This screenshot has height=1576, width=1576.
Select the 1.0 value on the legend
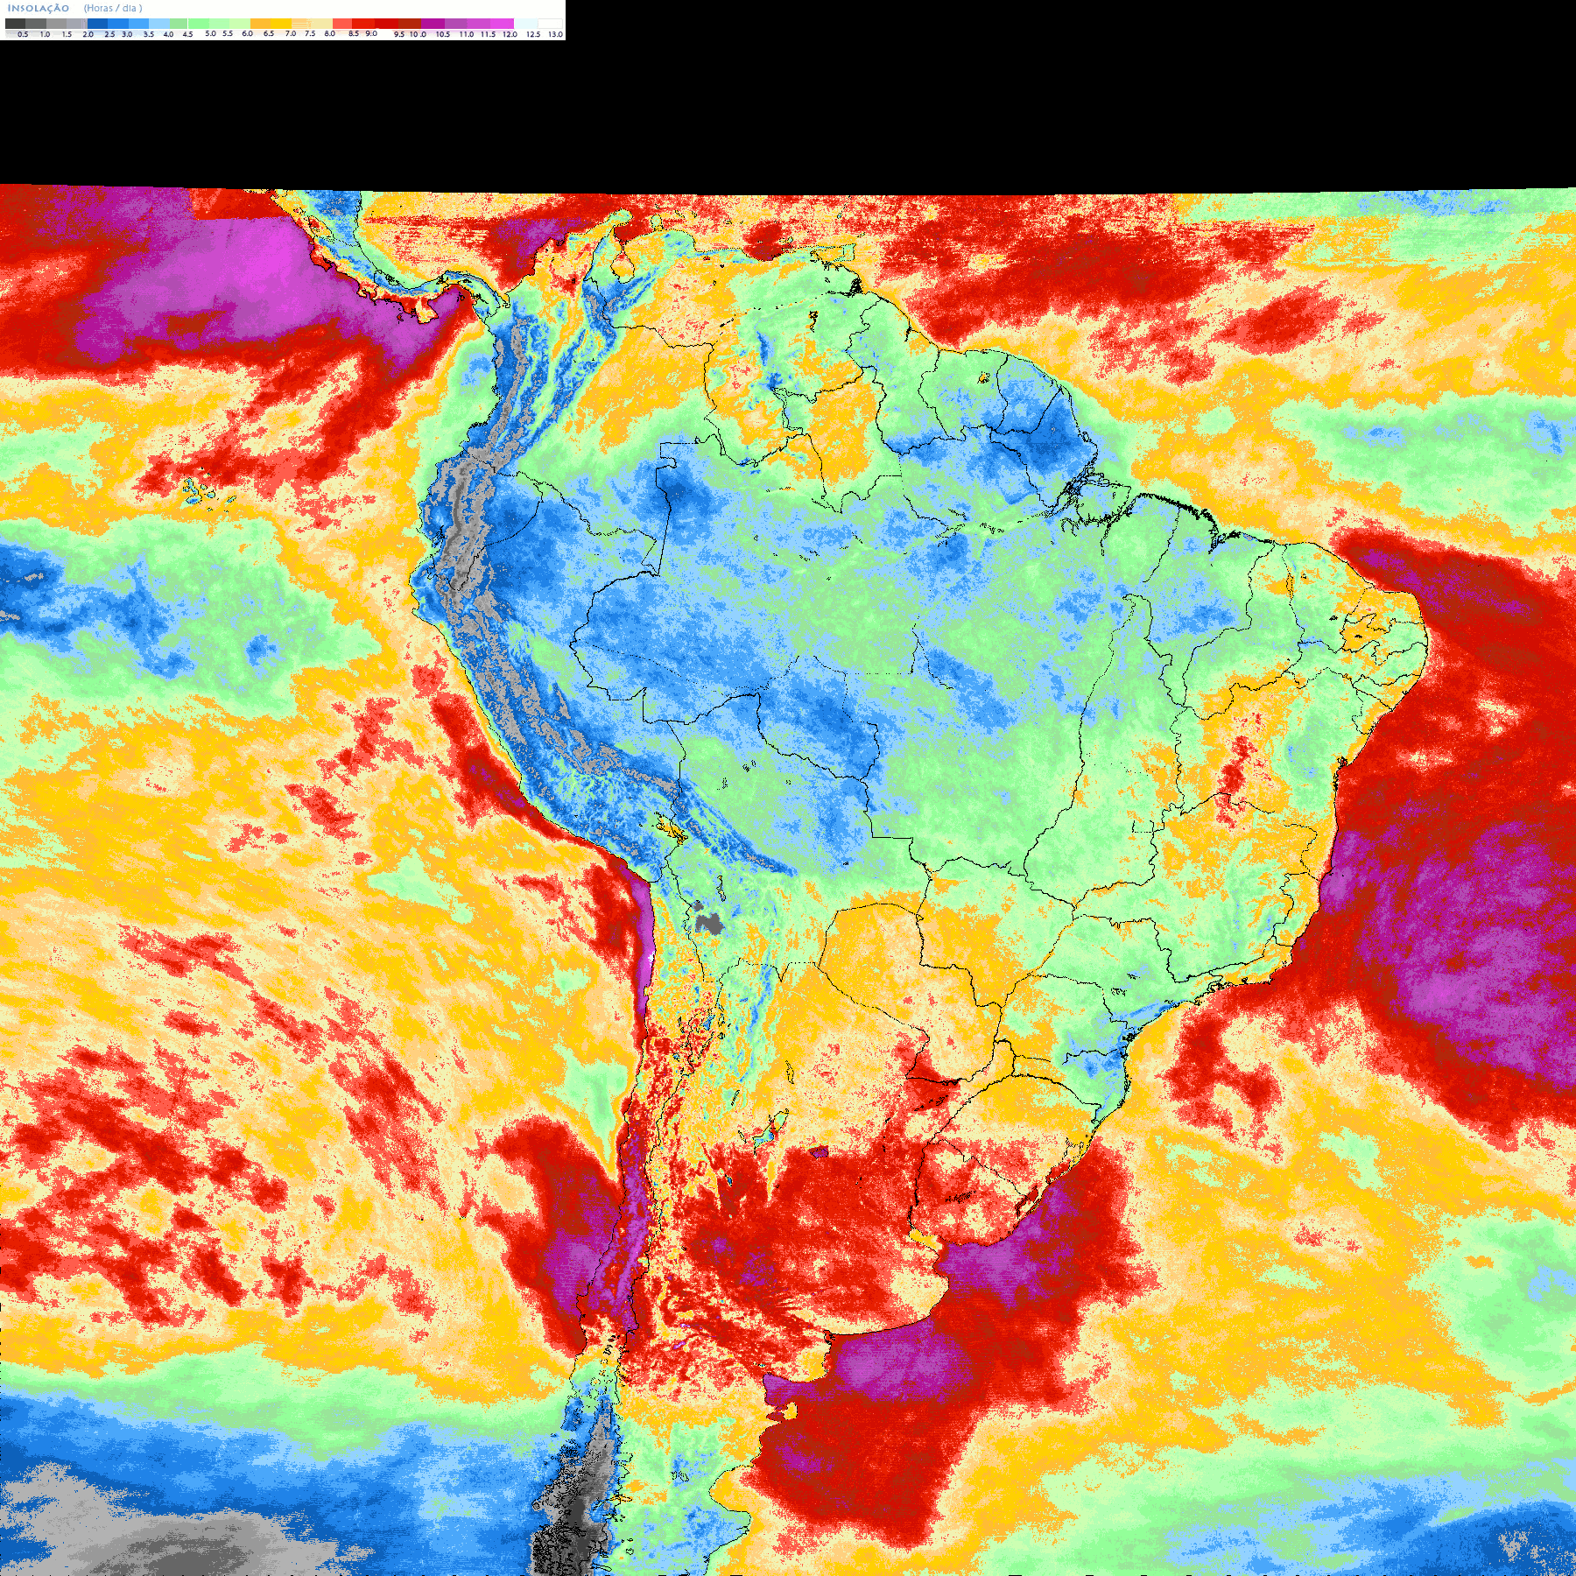point(45,34)
